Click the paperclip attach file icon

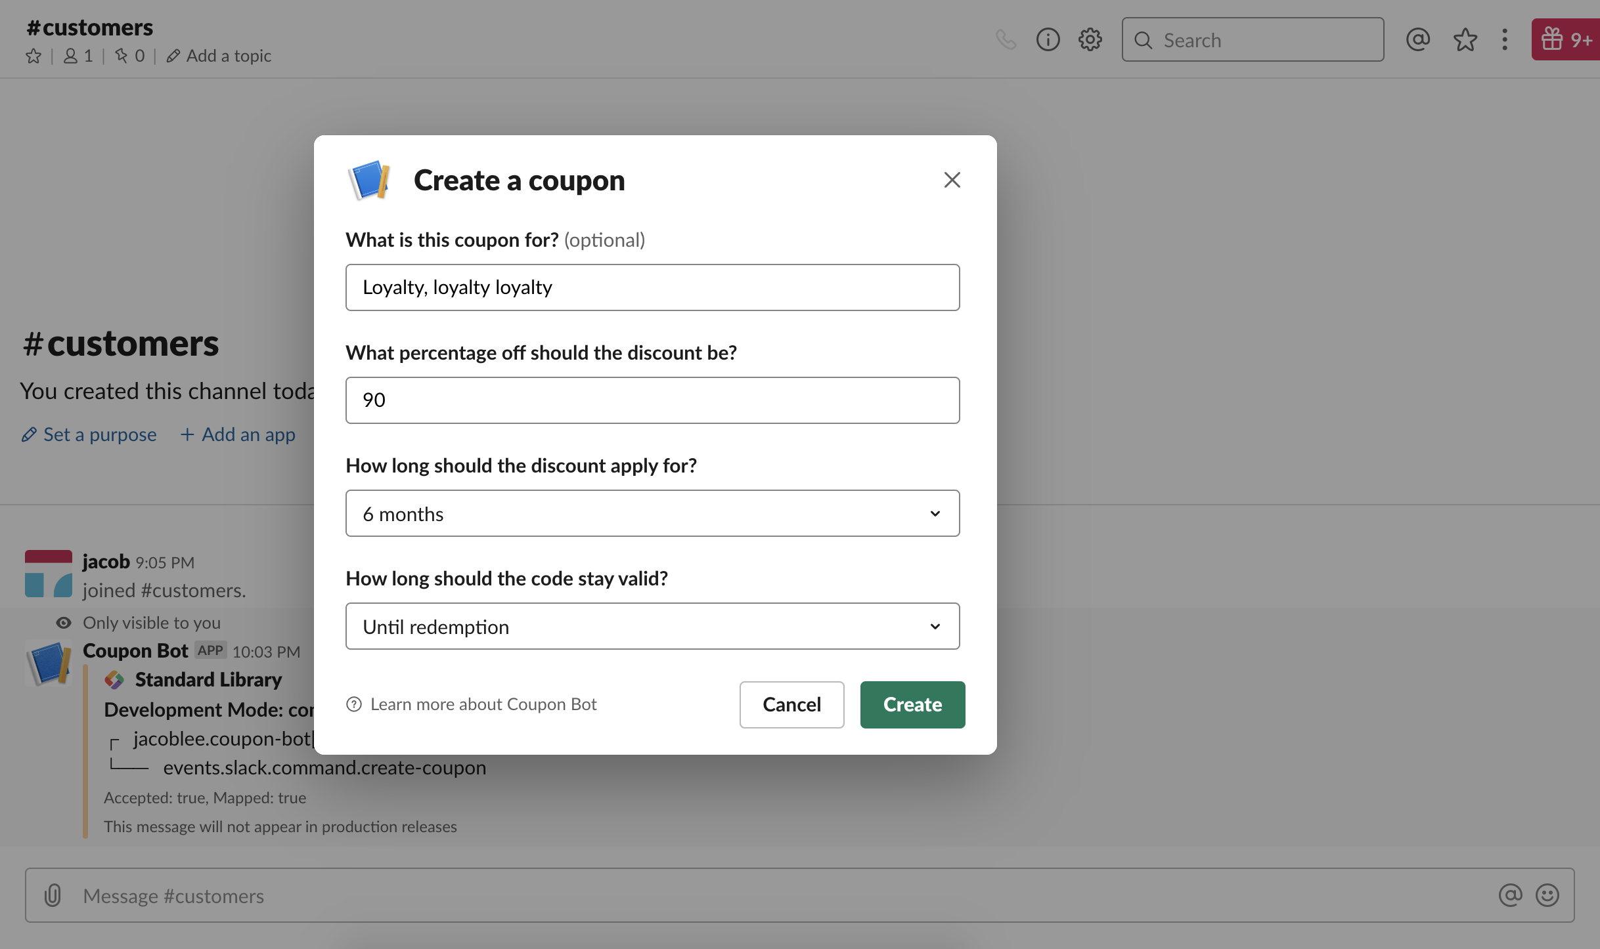click(x=53, y=895)
